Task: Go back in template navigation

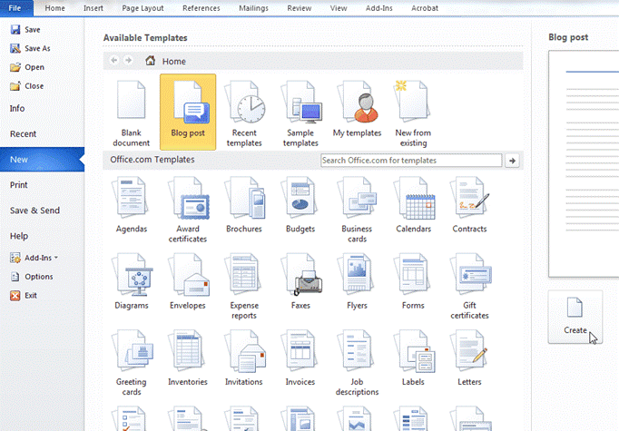Action: click(x=114, y=61)
